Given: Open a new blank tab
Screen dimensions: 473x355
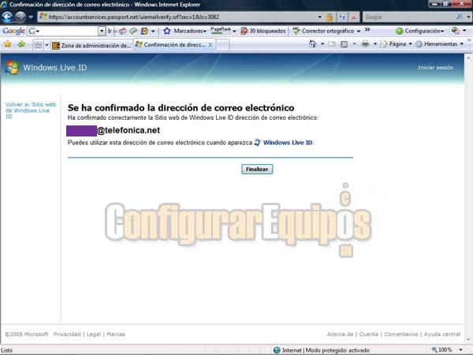Looking at the screenshot, I should (223, 45).
